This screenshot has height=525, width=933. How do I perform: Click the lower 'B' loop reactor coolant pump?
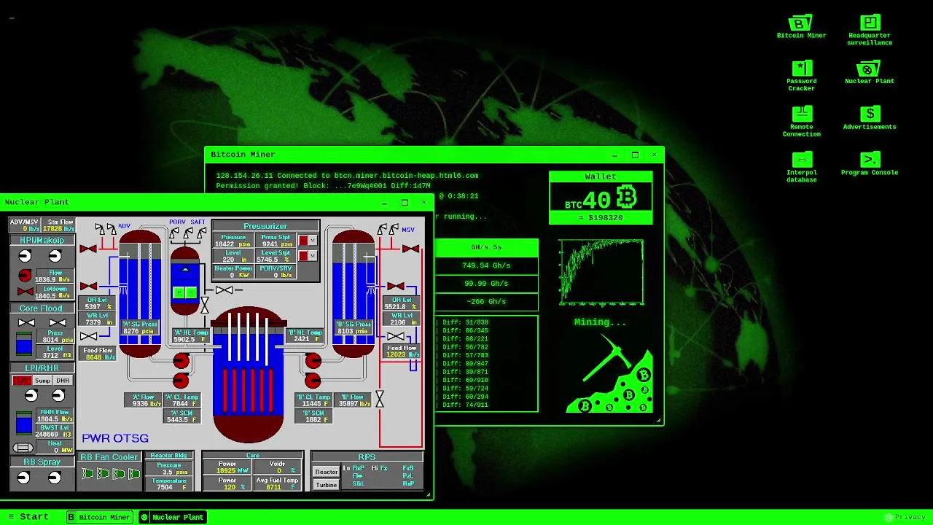coord(313,381)
